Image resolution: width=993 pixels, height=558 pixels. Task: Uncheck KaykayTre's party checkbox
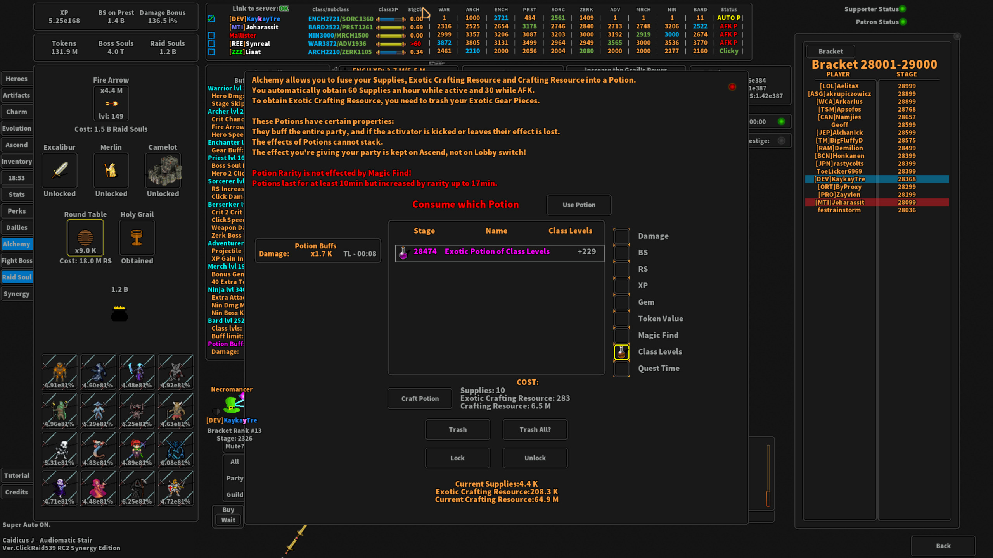coord(211,18)
